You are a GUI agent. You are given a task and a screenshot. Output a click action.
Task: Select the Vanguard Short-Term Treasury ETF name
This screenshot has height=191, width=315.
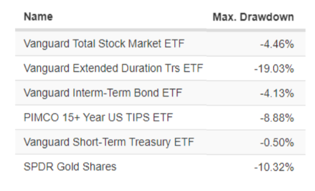point(109,142)
